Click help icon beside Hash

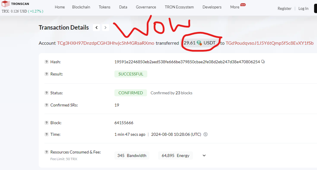[x=47, y=62]
